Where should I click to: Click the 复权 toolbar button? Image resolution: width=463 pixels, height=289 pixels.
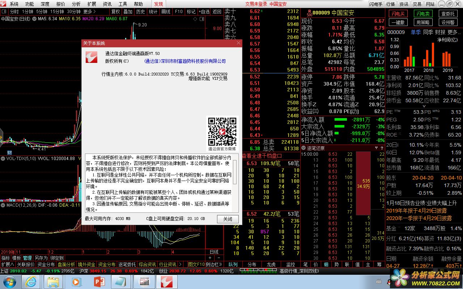pyautogui.click(x=116, y=12)
